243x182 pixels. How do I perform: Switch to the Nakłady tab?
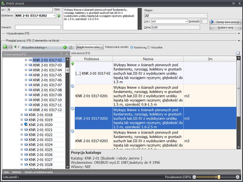(x=17, y=172)
